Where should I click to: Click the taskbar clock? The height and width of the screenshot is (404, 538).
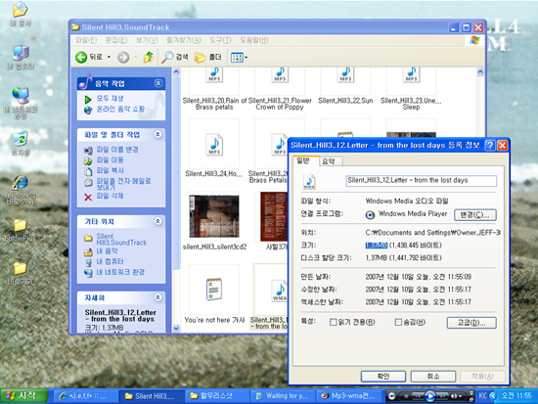(516, 396)
